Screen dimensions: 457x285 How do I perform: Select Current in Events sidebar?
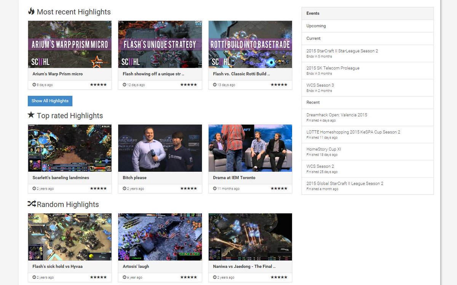[368, 38]
